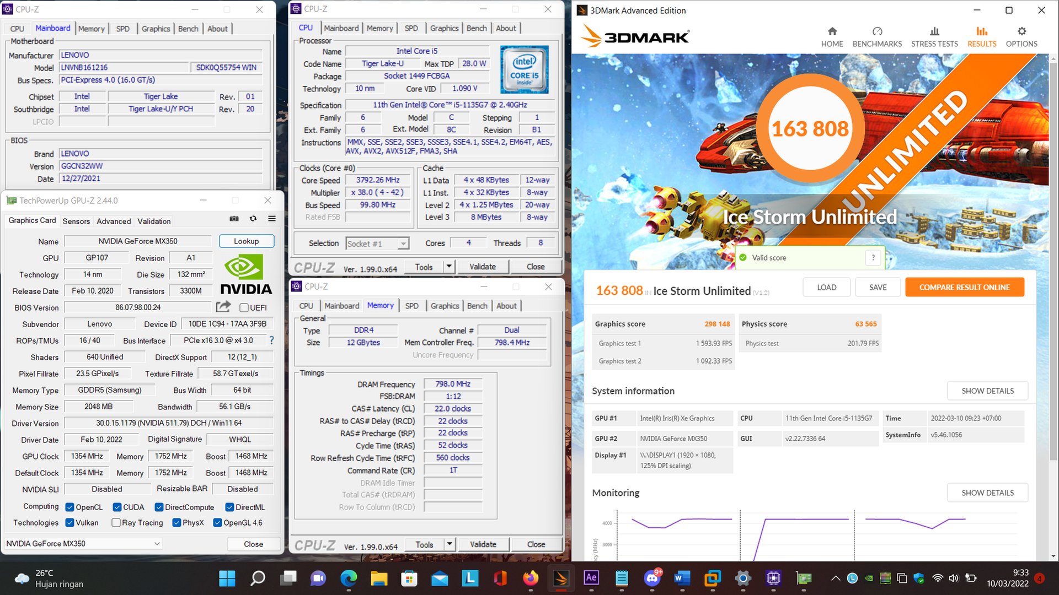Screen dimensions: 1059x595
Task: Open the Windows Start menu
Action: (227, 578)
